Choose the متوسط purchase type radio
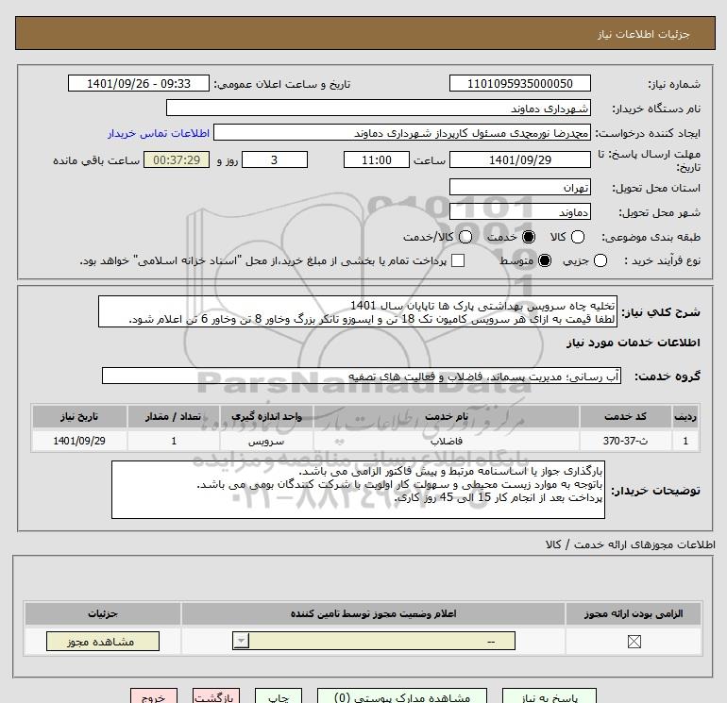 [x=545, y=260]
